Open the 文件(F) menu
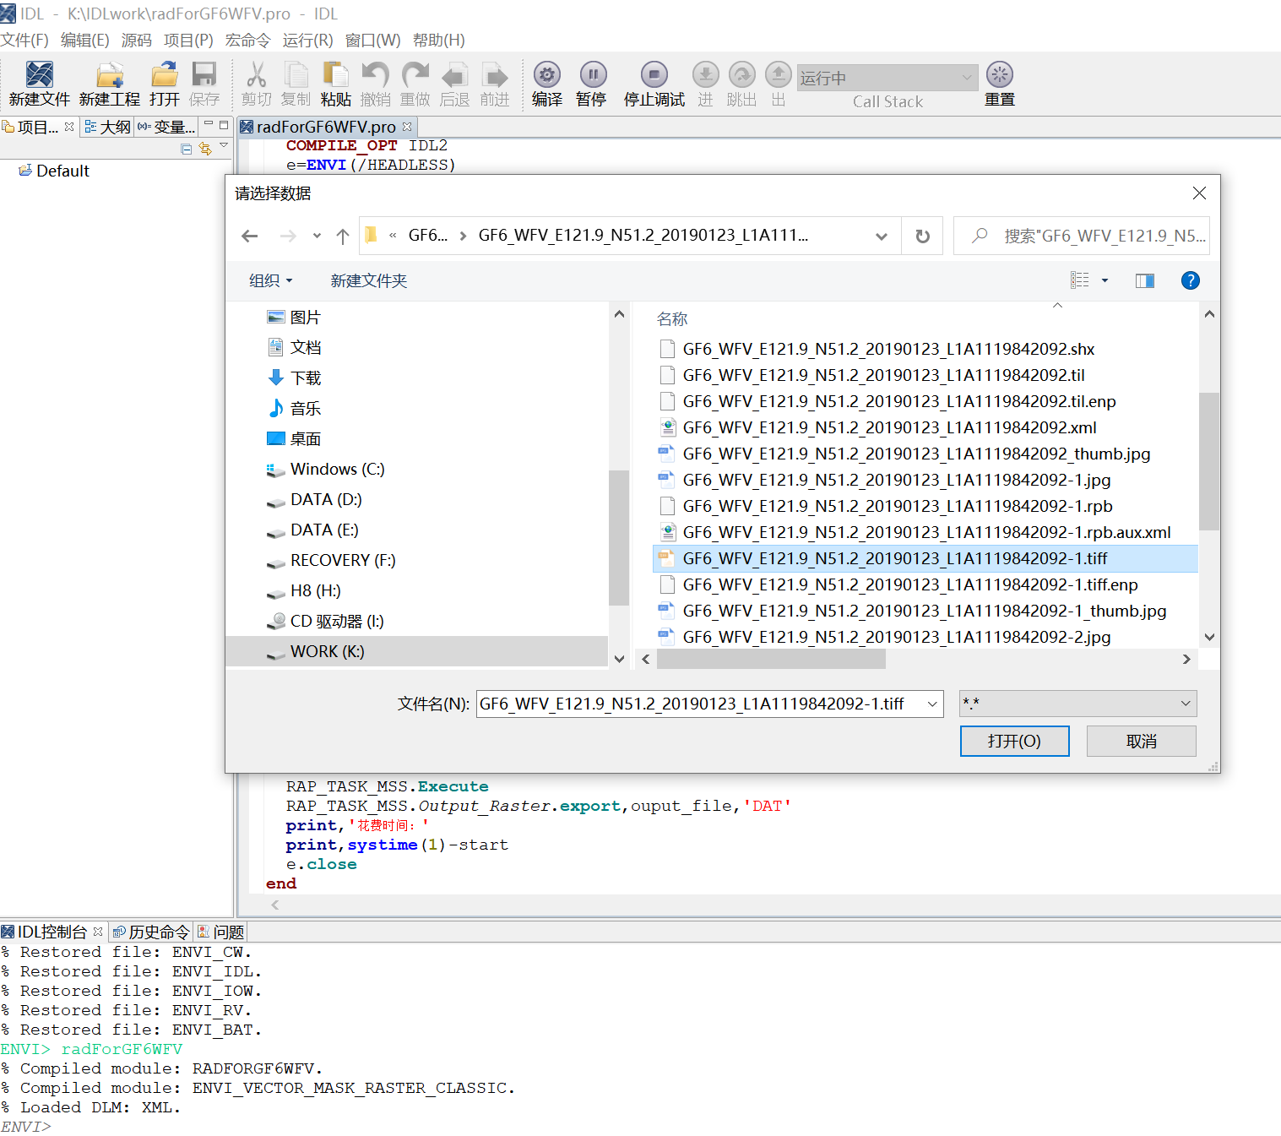1281x1136 pixels. pyautogui.click(x=24, y=40)
